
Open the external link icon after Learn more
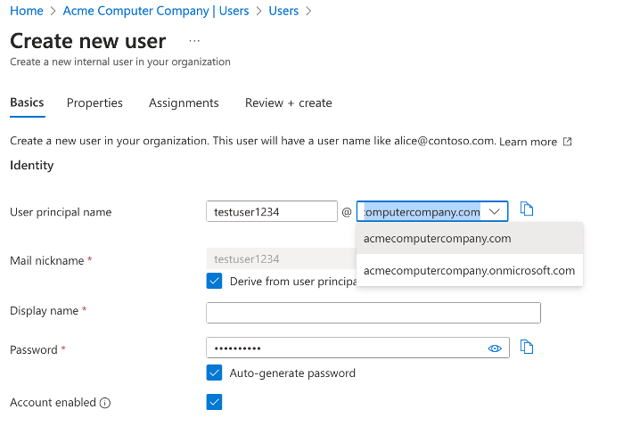coord(567,142)
